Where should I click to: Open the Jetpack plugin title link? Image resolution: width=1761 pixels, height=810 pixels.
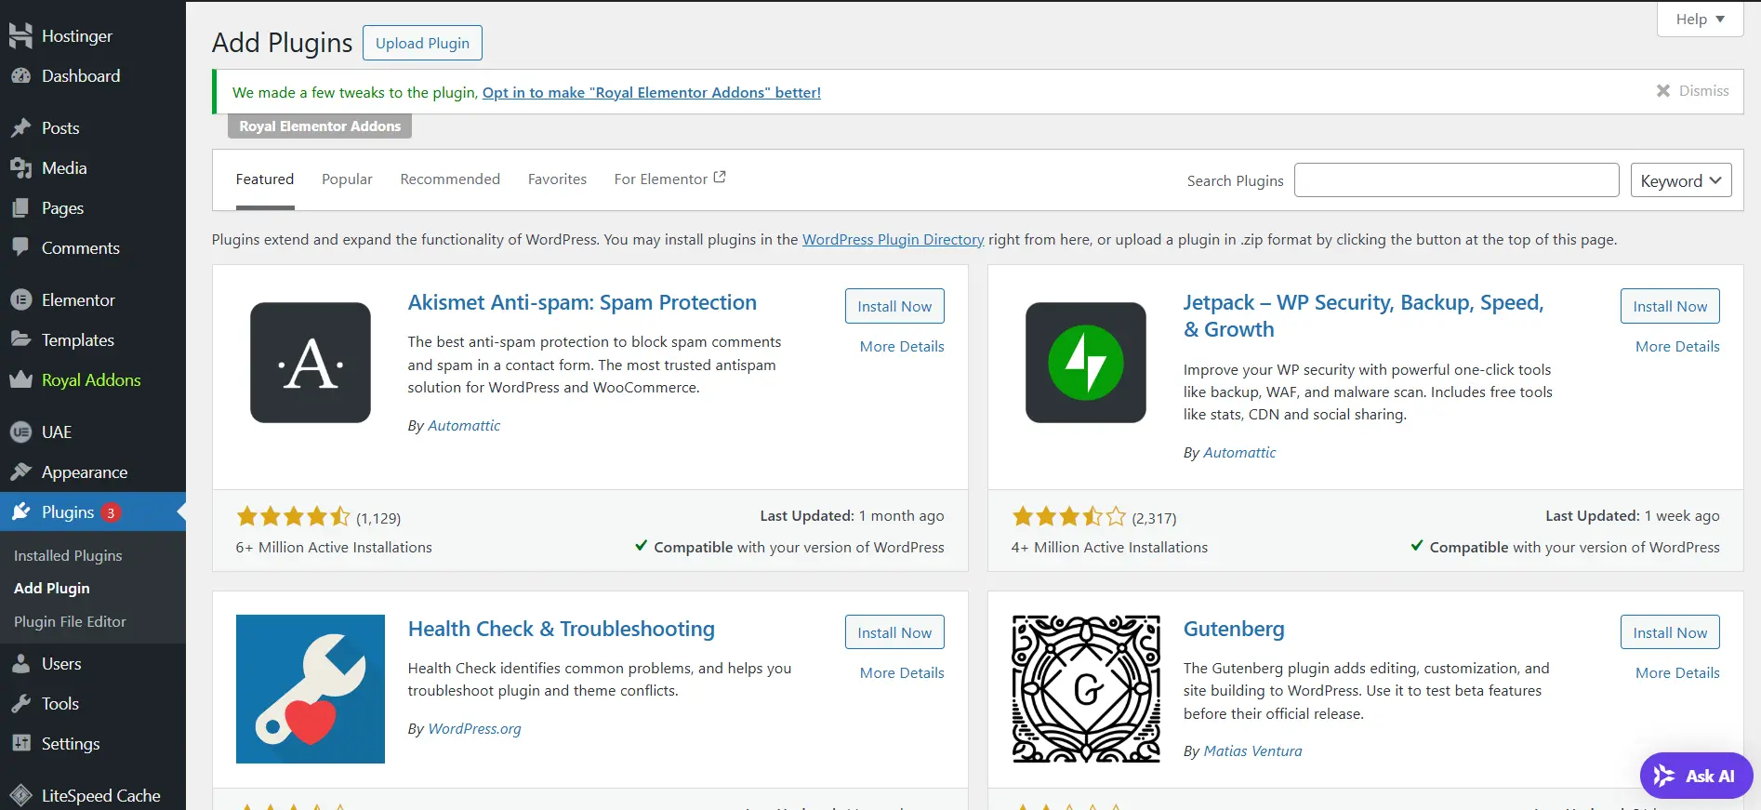(x=1363, y=315)
